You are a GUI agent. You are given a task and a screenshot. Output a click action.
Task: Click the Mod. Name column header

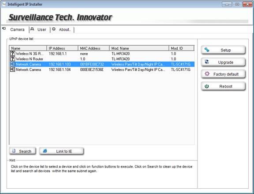coord(139,48)
